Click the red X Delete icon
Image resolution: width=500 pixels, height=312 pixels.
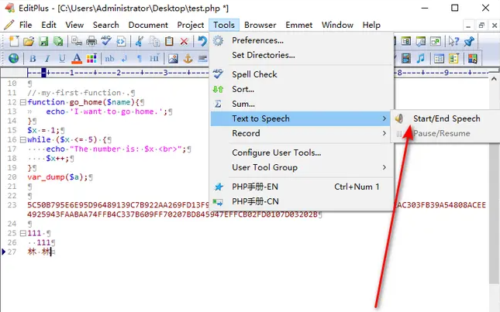pyautogui.click(x=184, y=41)
